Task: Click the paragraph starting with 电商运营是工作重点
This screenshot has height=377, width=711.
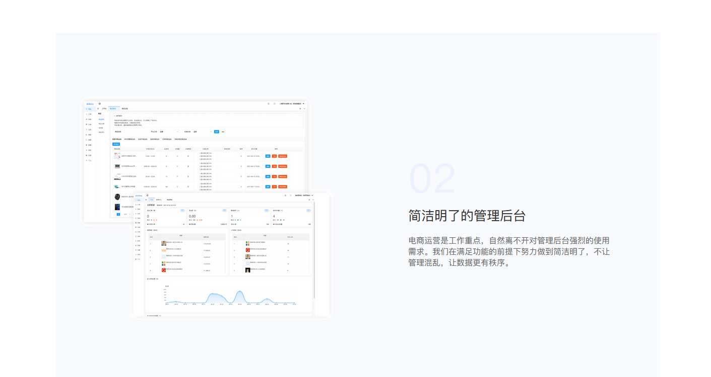Action: pos(509,251)
